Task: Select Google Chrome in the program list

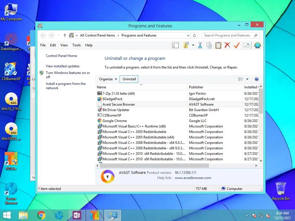Action: 177,121
